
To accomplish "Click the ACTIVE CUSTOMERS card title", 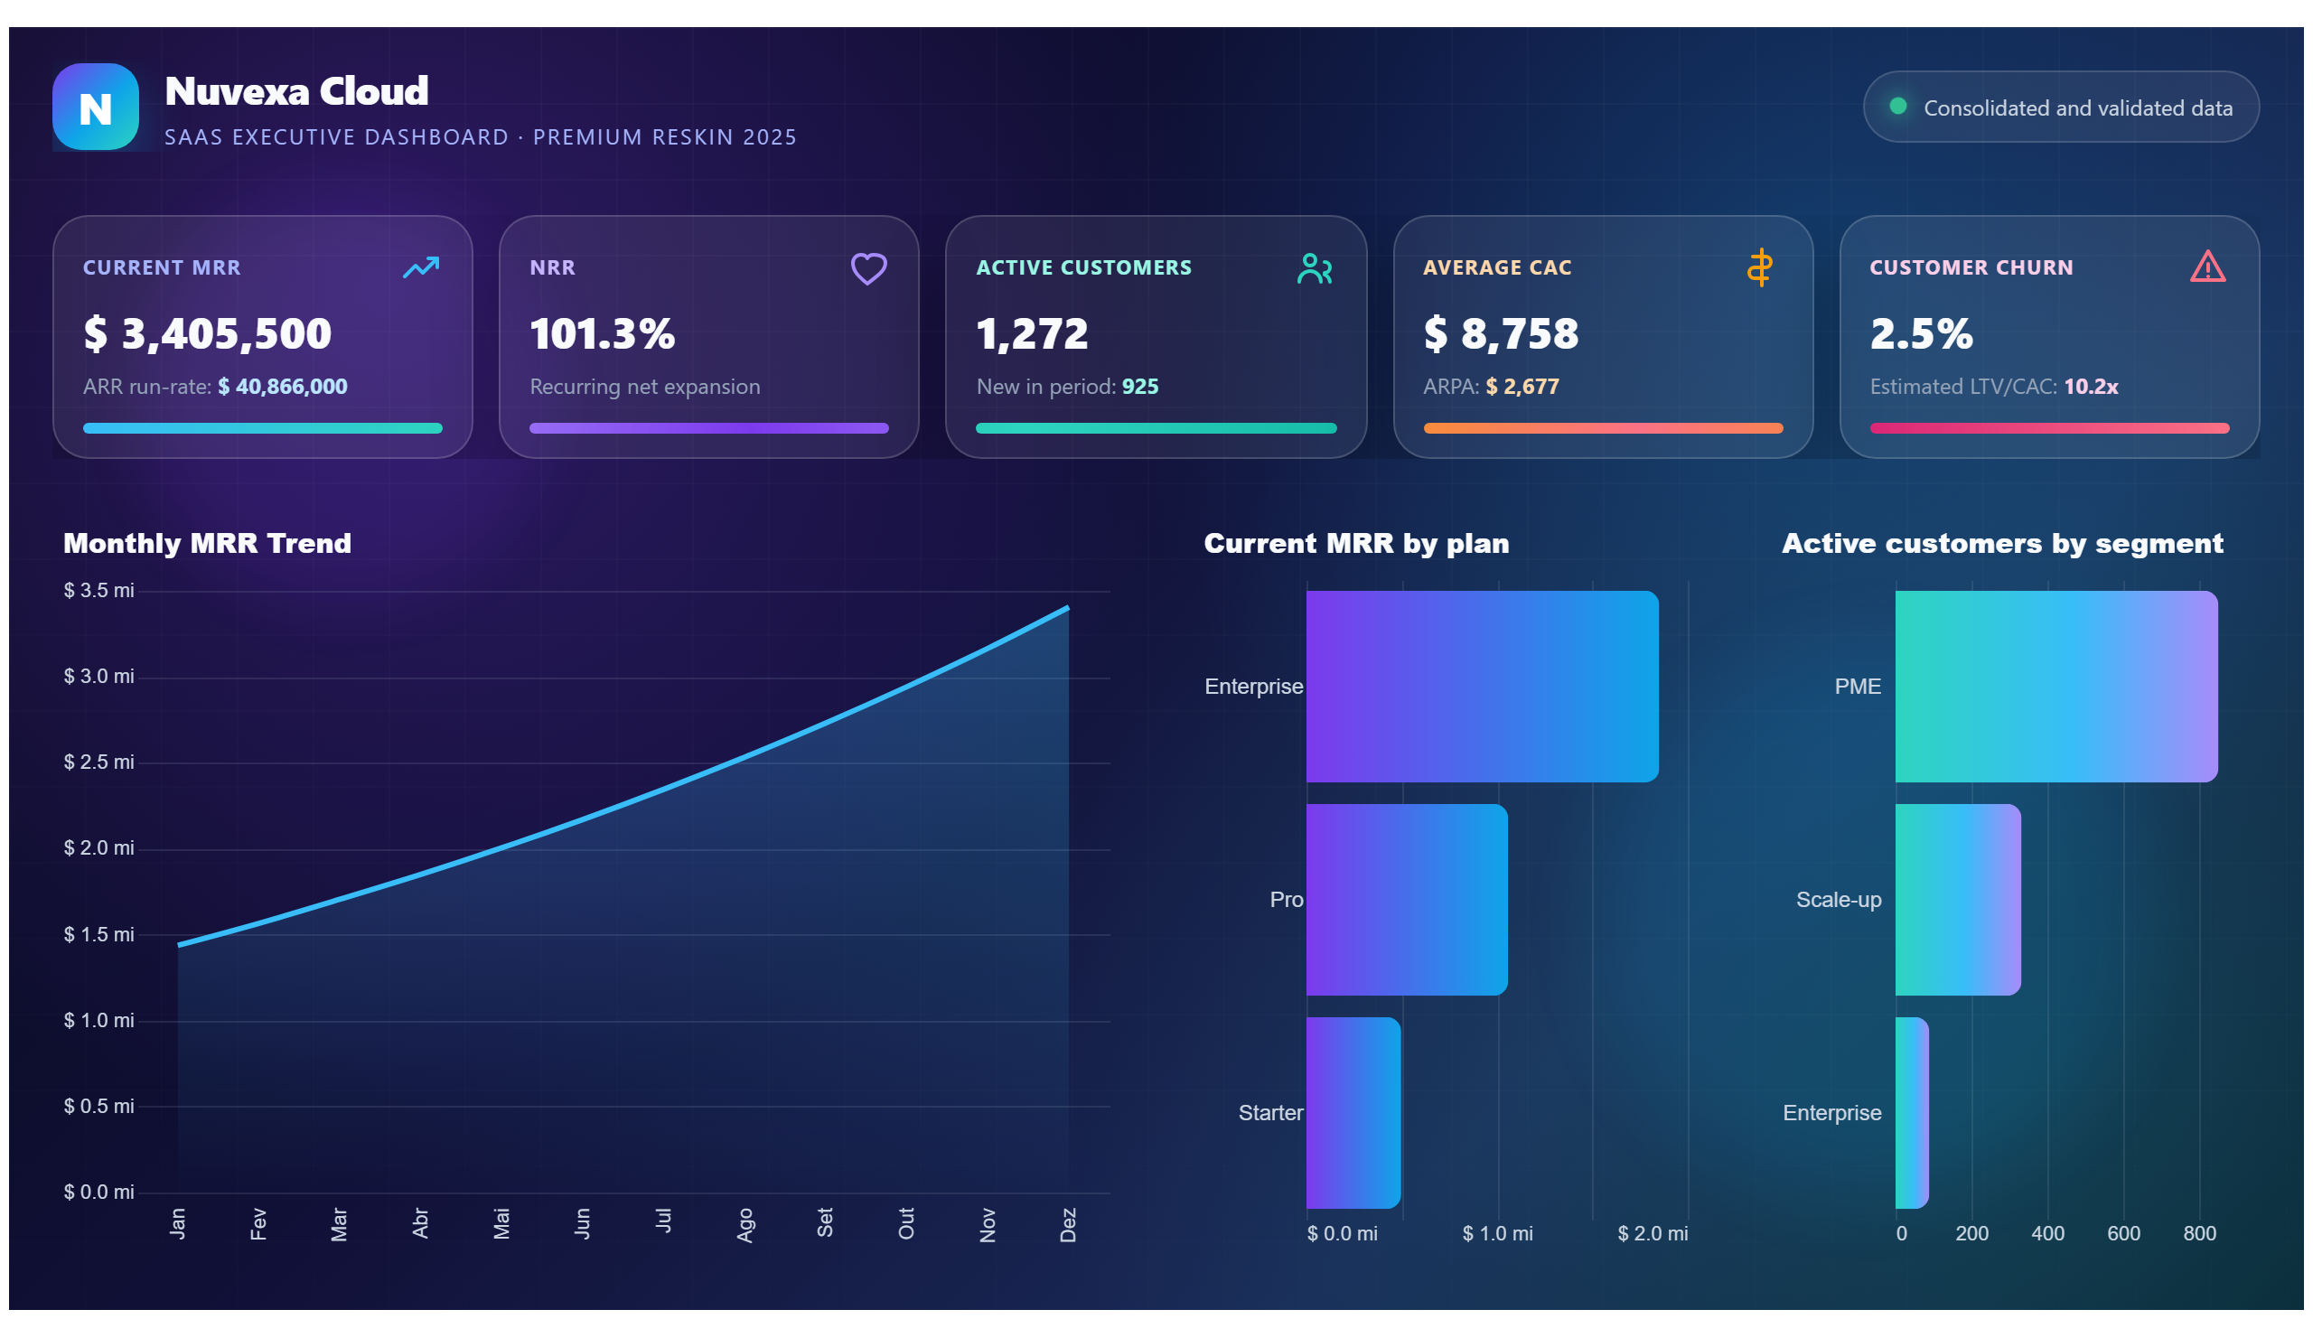I will (1082, 267).
